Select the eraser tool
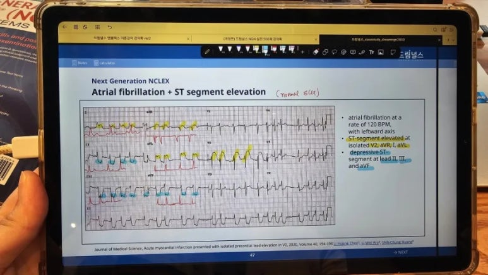This screenshot has width=488, height=275. (316, 52)
